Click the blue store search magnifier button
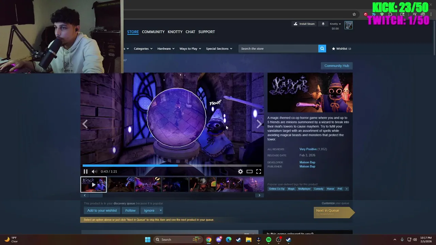Screen dimensions: 436x245 point(322,49)
